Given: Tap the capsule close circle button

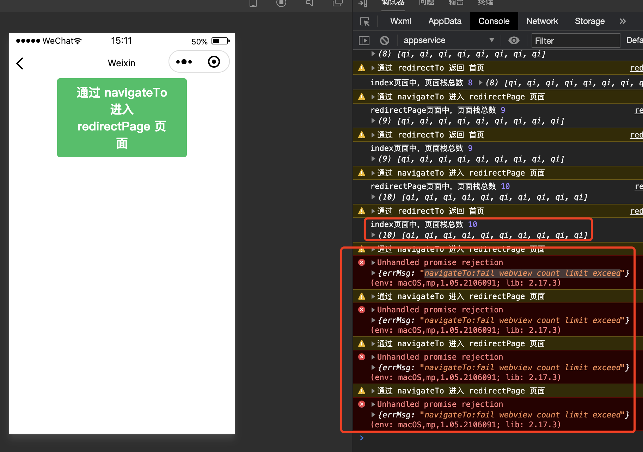Looking at the screenshot, I should 214,62.
